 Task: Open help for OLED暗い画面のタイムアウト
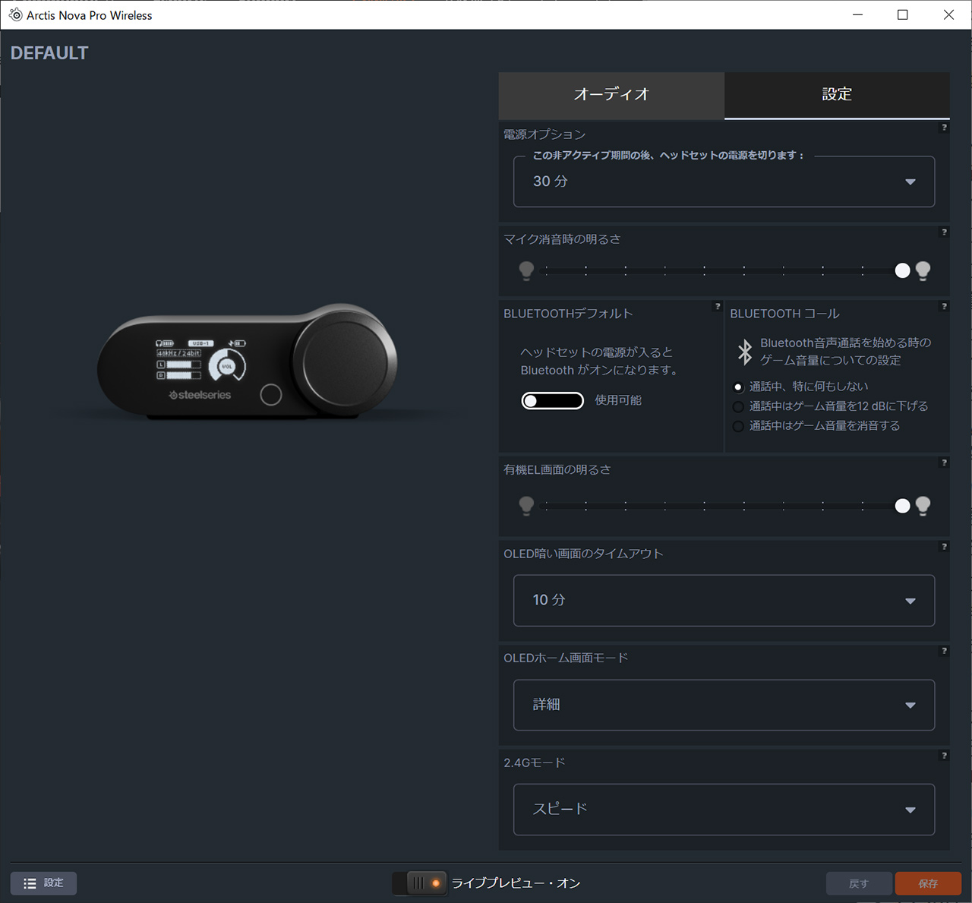click(944, 547)
